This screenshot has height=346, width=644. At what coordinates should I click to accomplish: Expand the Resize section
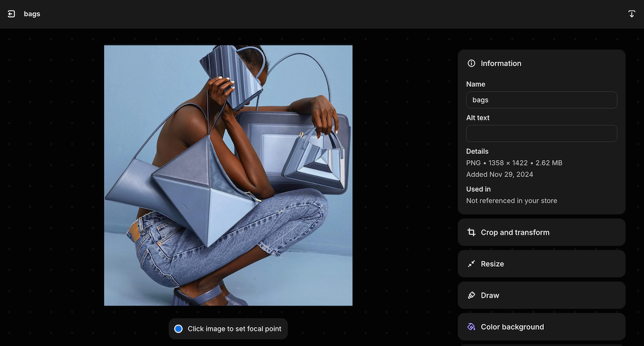point(541,264)
